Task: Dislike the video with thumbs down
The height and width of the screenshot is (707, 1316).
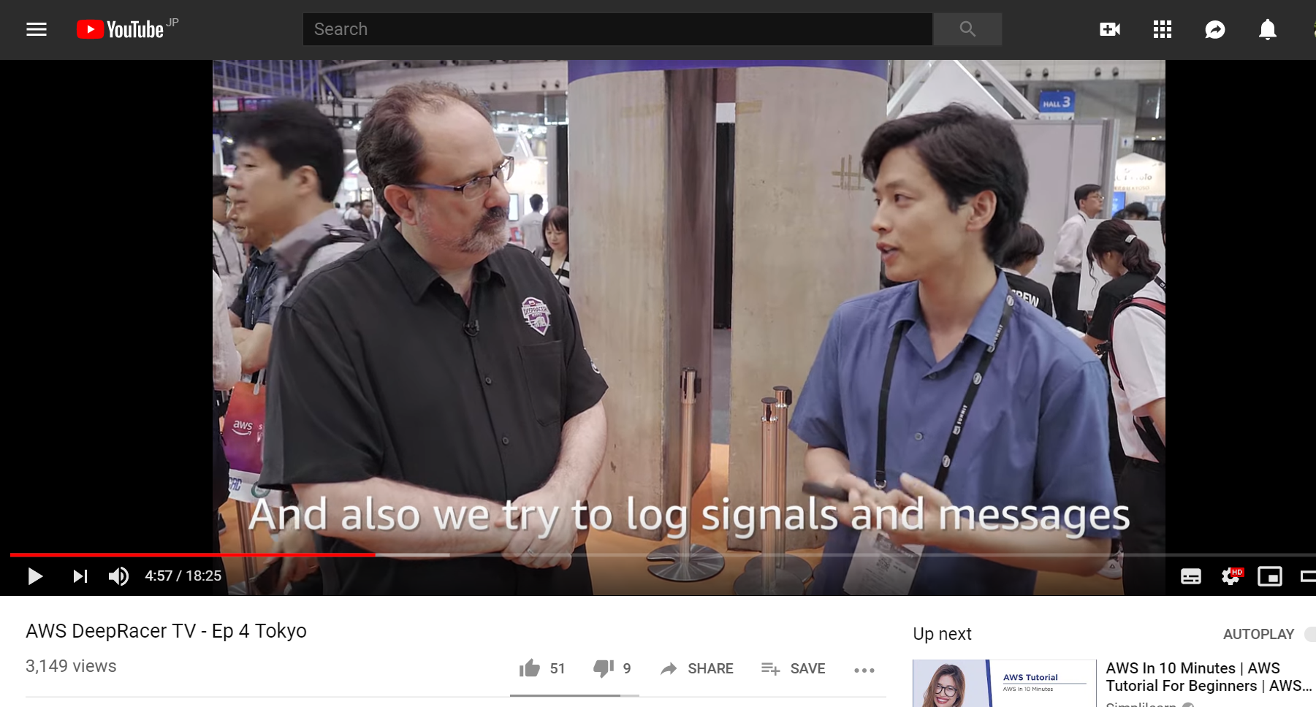Action: tap(604, 668)
